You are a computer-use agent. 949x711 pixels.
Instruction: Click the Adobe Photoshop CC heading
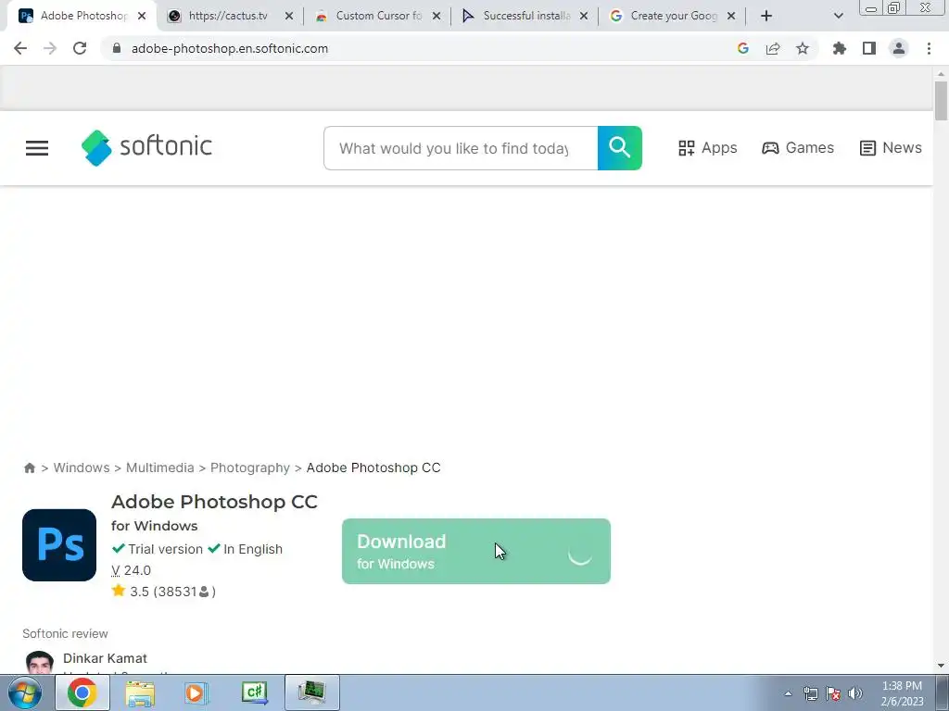click(214, 502)
